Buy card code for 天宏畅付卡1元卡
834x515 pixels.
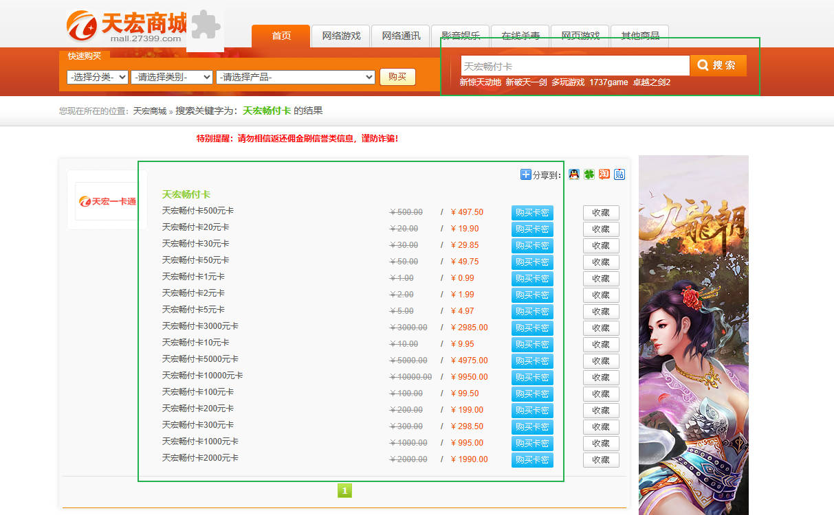click(532, 279)
